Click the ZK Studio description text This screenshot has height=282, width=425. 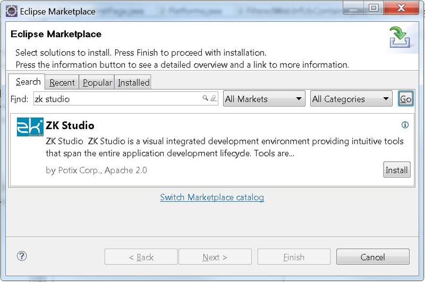pyautogui.click(x=225, y=147)
